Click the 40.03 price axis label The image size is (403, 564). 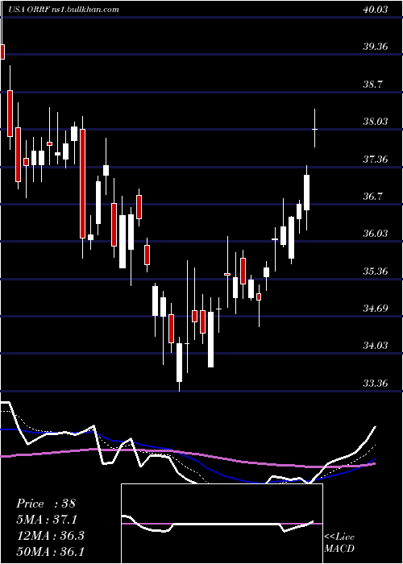pyautogui.click(x=376, y=9)
